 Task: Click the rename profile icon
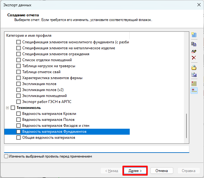tap(194, 51)
